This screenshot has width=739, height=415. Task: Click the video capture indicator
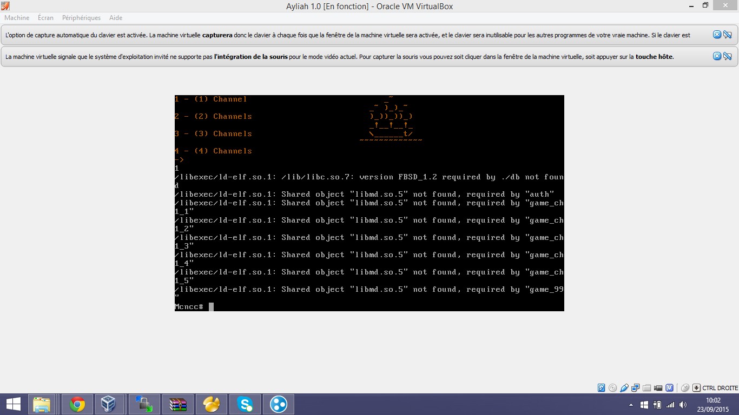click(x=658, y=388)
